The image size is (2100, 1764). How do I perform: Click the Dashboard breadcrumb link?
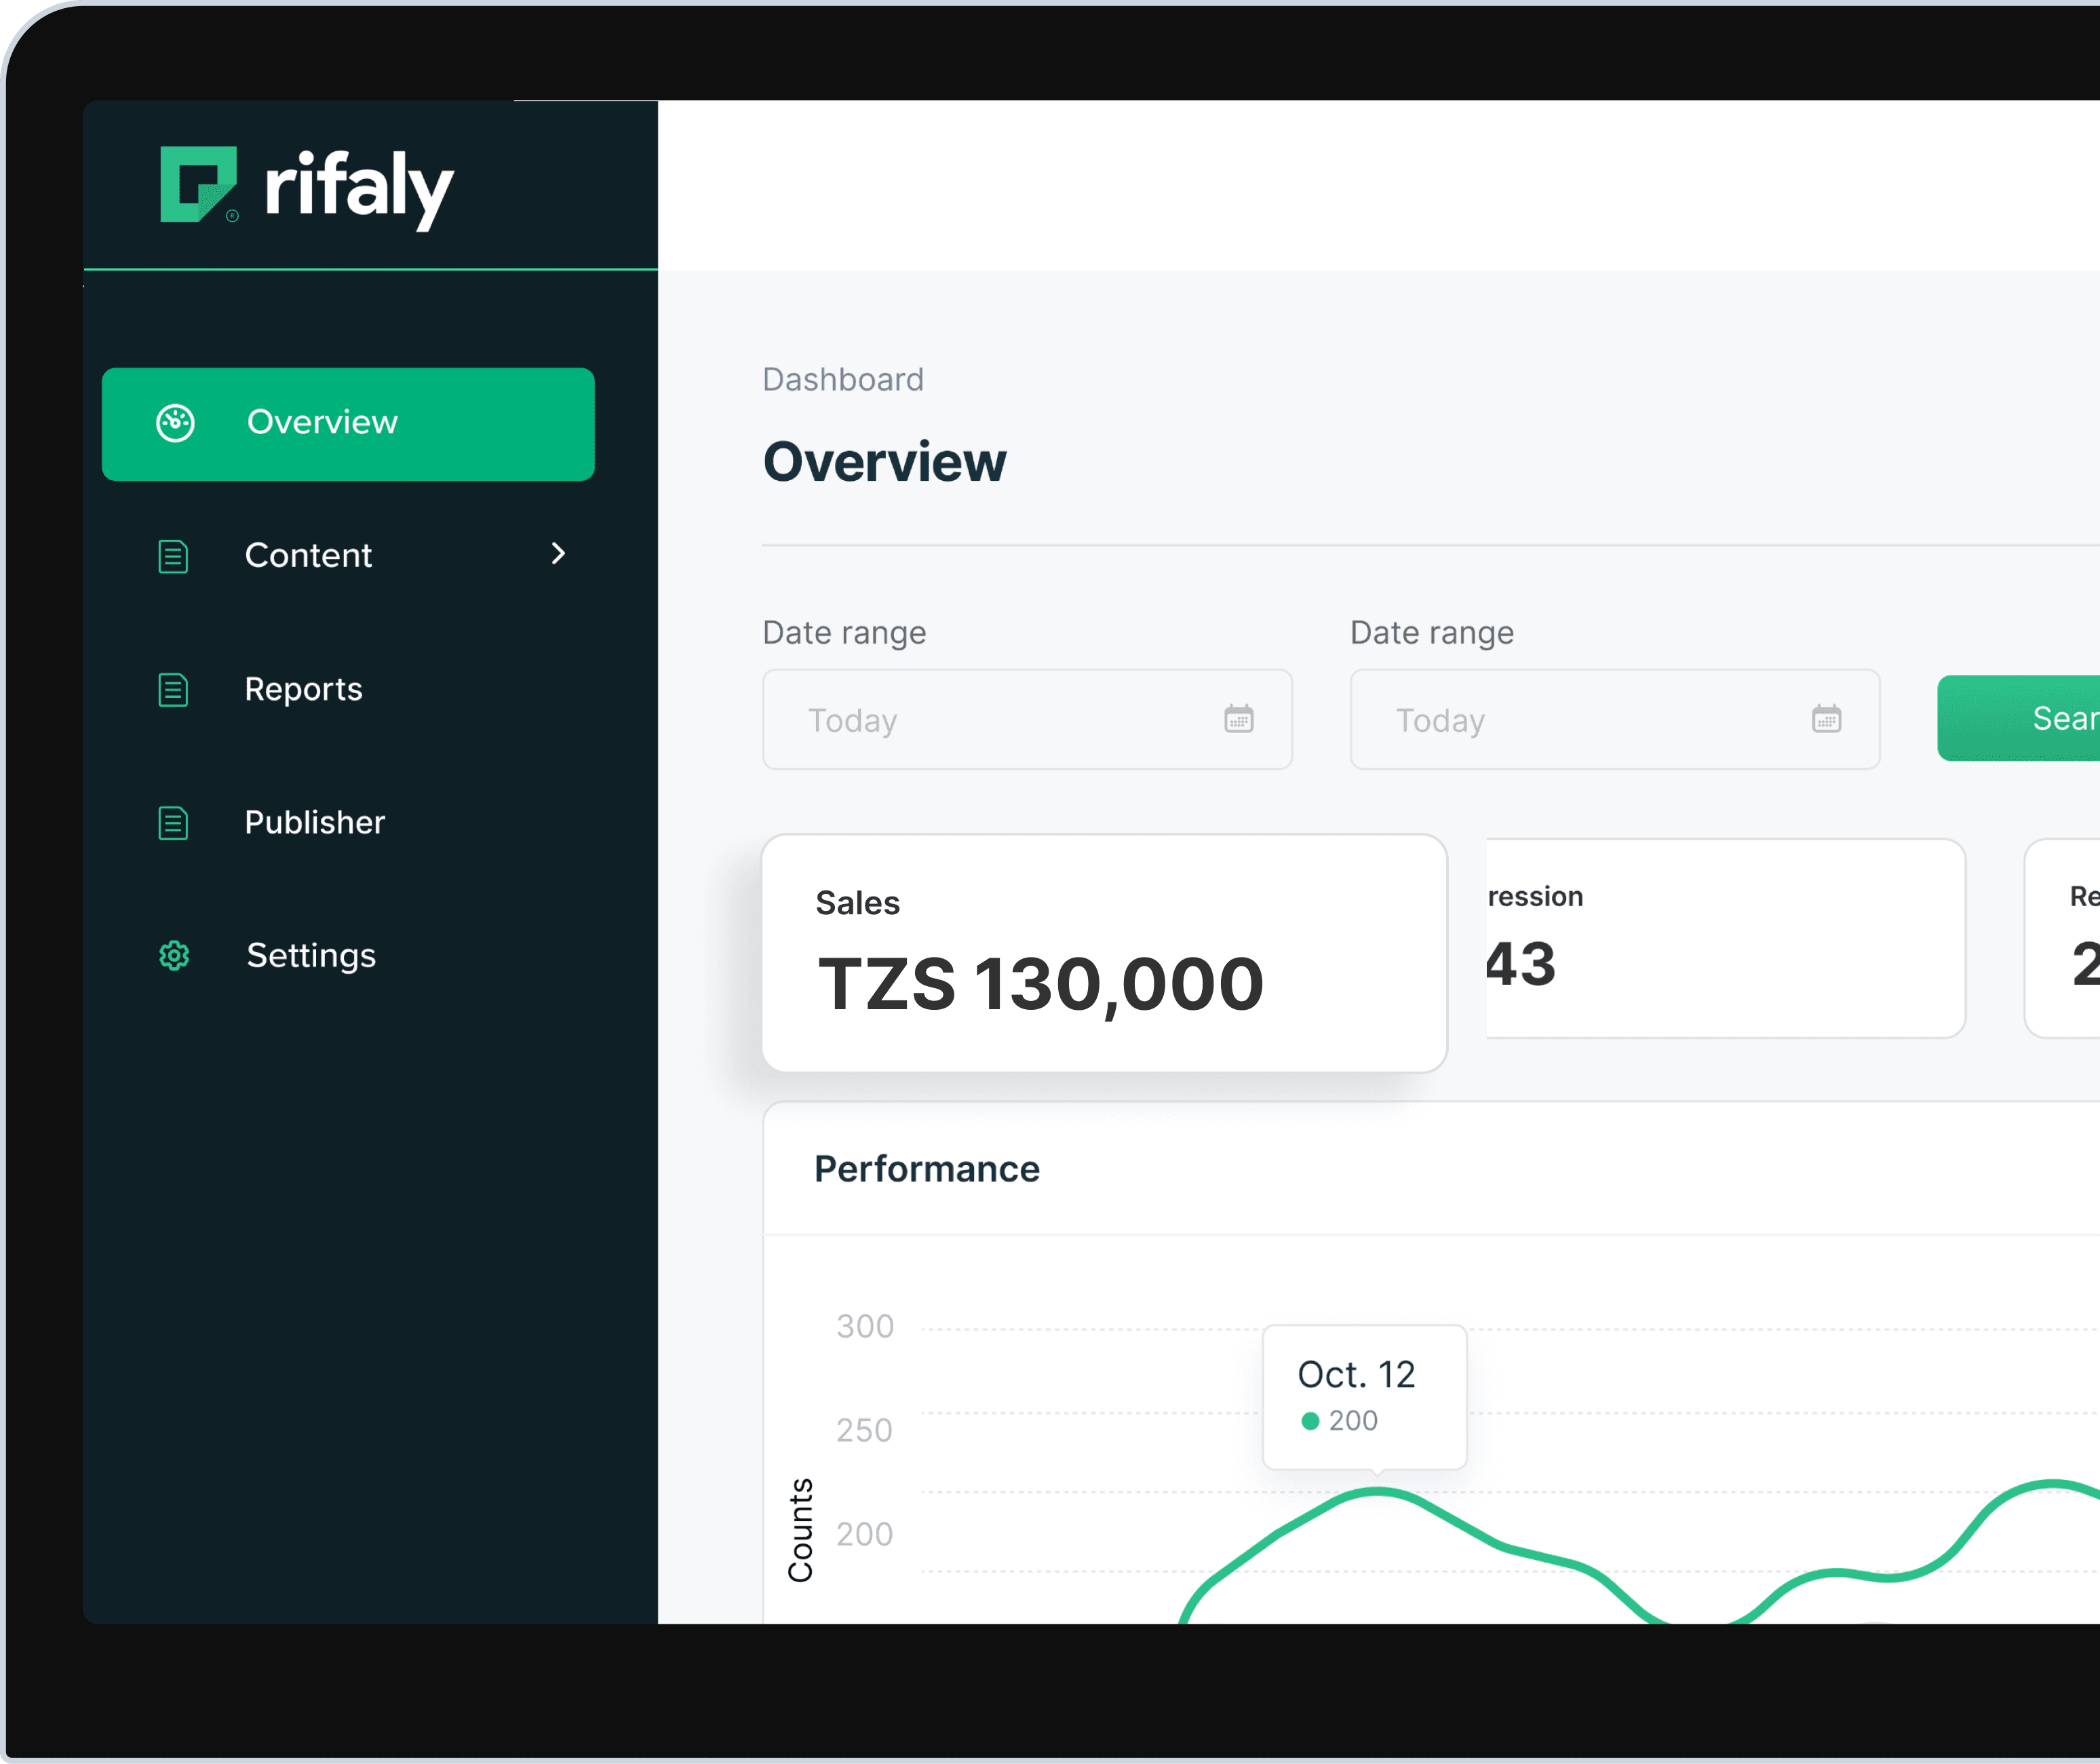(843, 379)
